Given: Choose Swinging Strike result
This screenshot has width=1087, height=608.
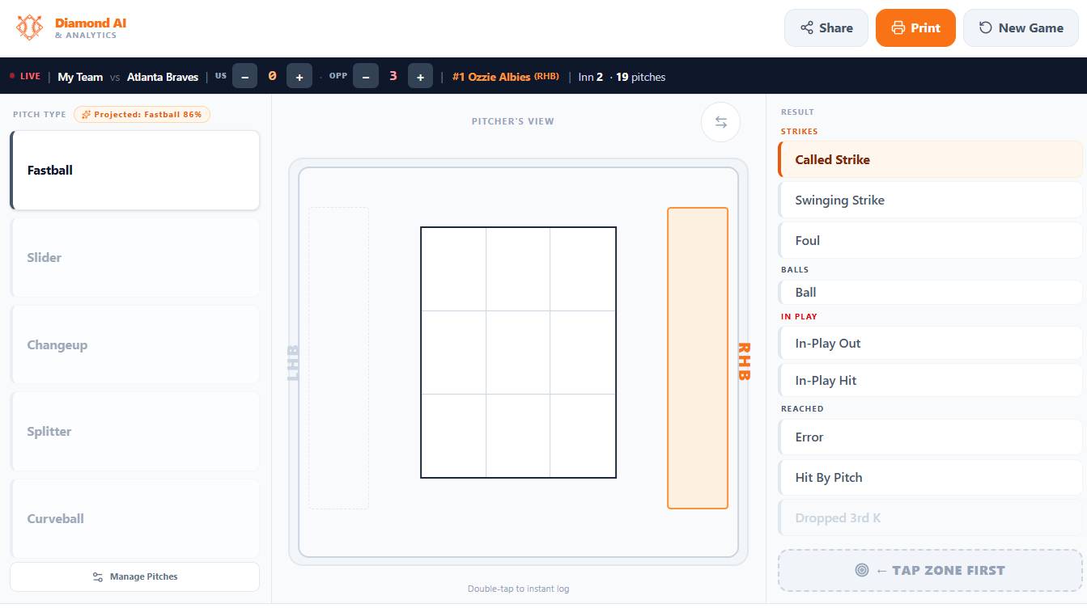Looking at the screenshot, I should click(930, 200).
